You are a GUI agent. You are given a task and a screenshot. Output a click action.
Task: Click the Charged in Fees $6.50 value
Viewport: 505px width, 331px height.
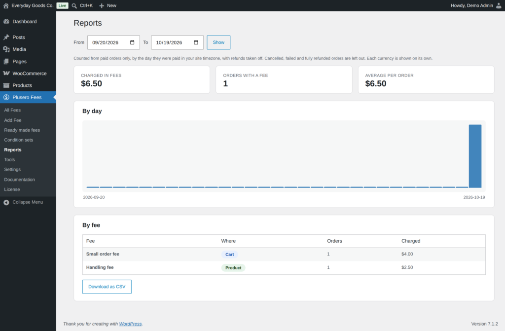tap(91, 83)
